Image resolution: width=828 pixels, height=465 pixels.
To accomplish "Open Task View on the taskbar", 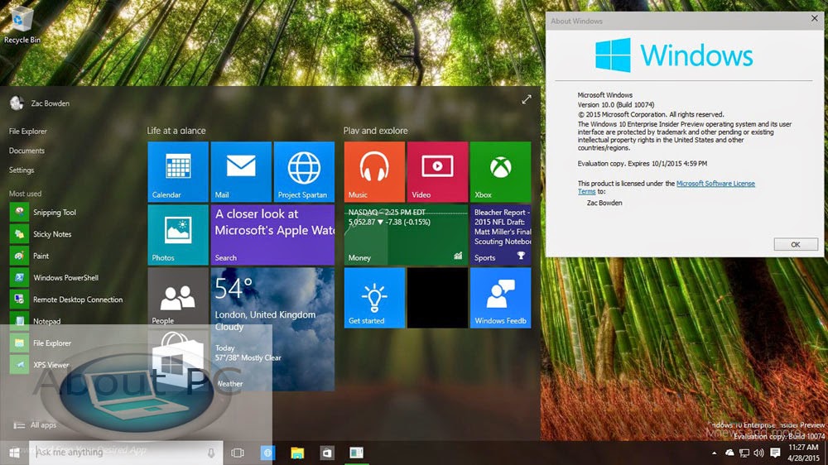I will click(x=238, y=453).
